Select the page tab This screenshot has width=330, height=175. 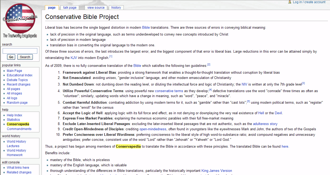point(52,8)
